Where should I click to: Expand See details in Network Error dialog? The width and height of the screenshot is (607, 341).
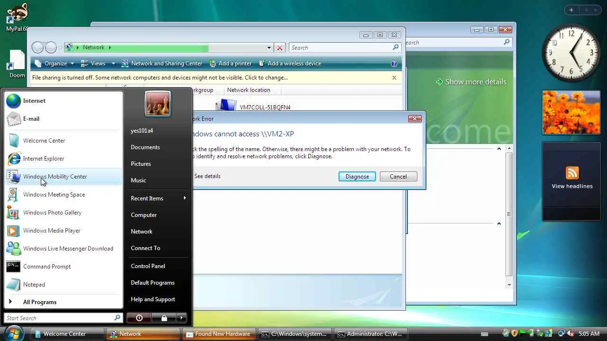[x=207, y=176]
